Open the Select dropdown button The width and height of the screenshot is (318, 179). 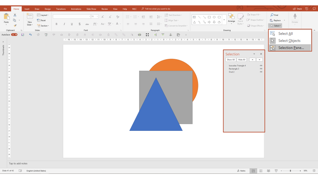[275, 26]
